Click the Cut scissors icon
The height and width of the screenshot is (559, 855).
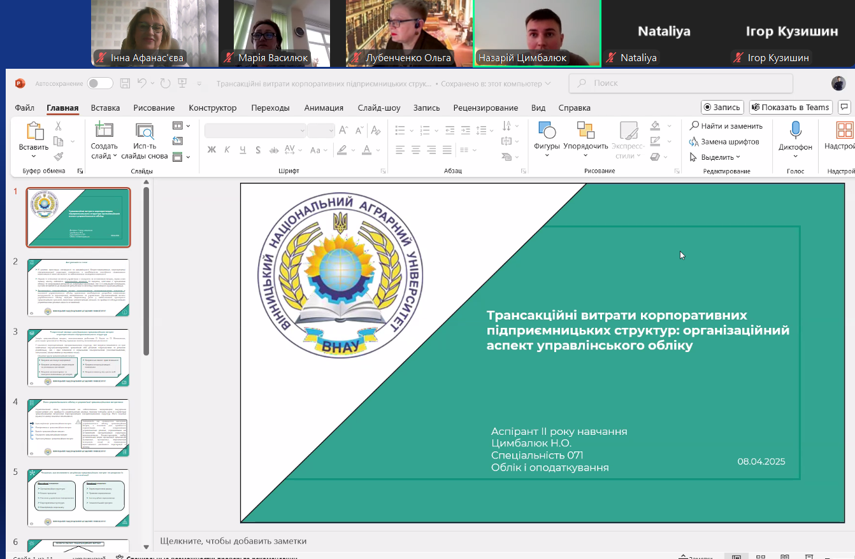[58, 126]
